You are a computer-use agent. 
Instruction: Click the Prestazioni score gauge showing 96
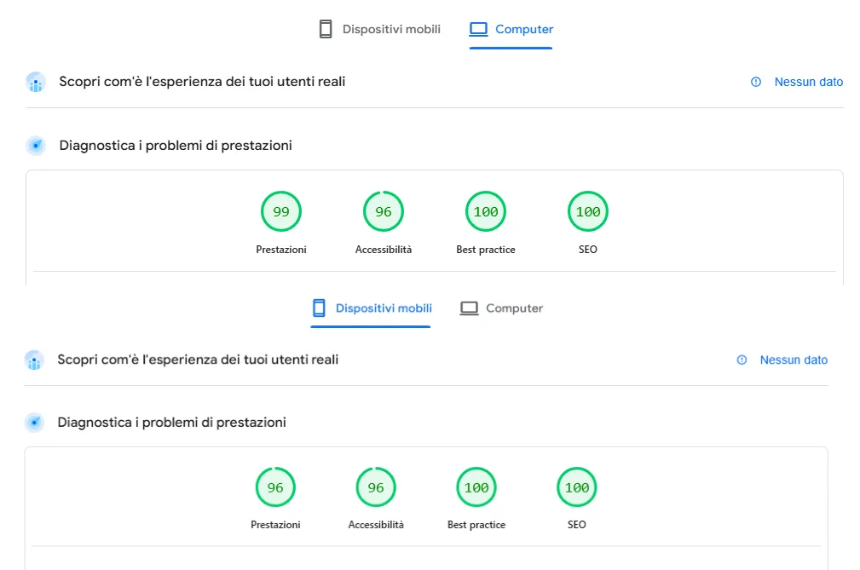275,487
